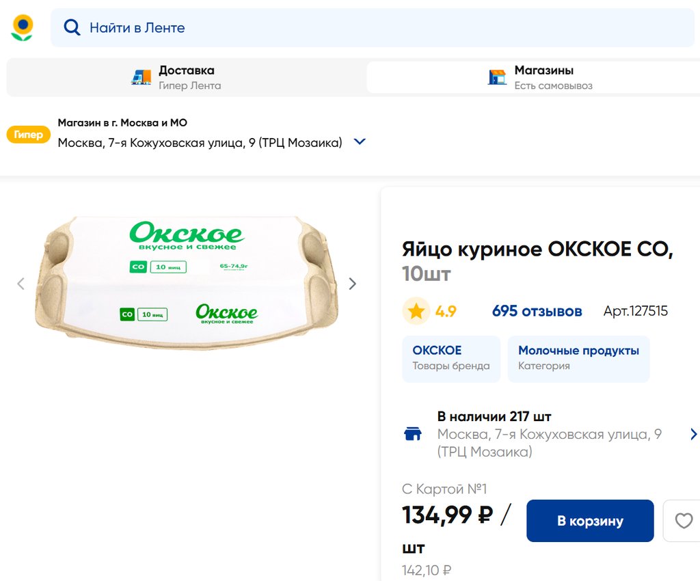Image resolution: width=700 pixels, height=581 pixels.
Task: Click the store building icon near Магазины
Action: [x=497, y=77]
